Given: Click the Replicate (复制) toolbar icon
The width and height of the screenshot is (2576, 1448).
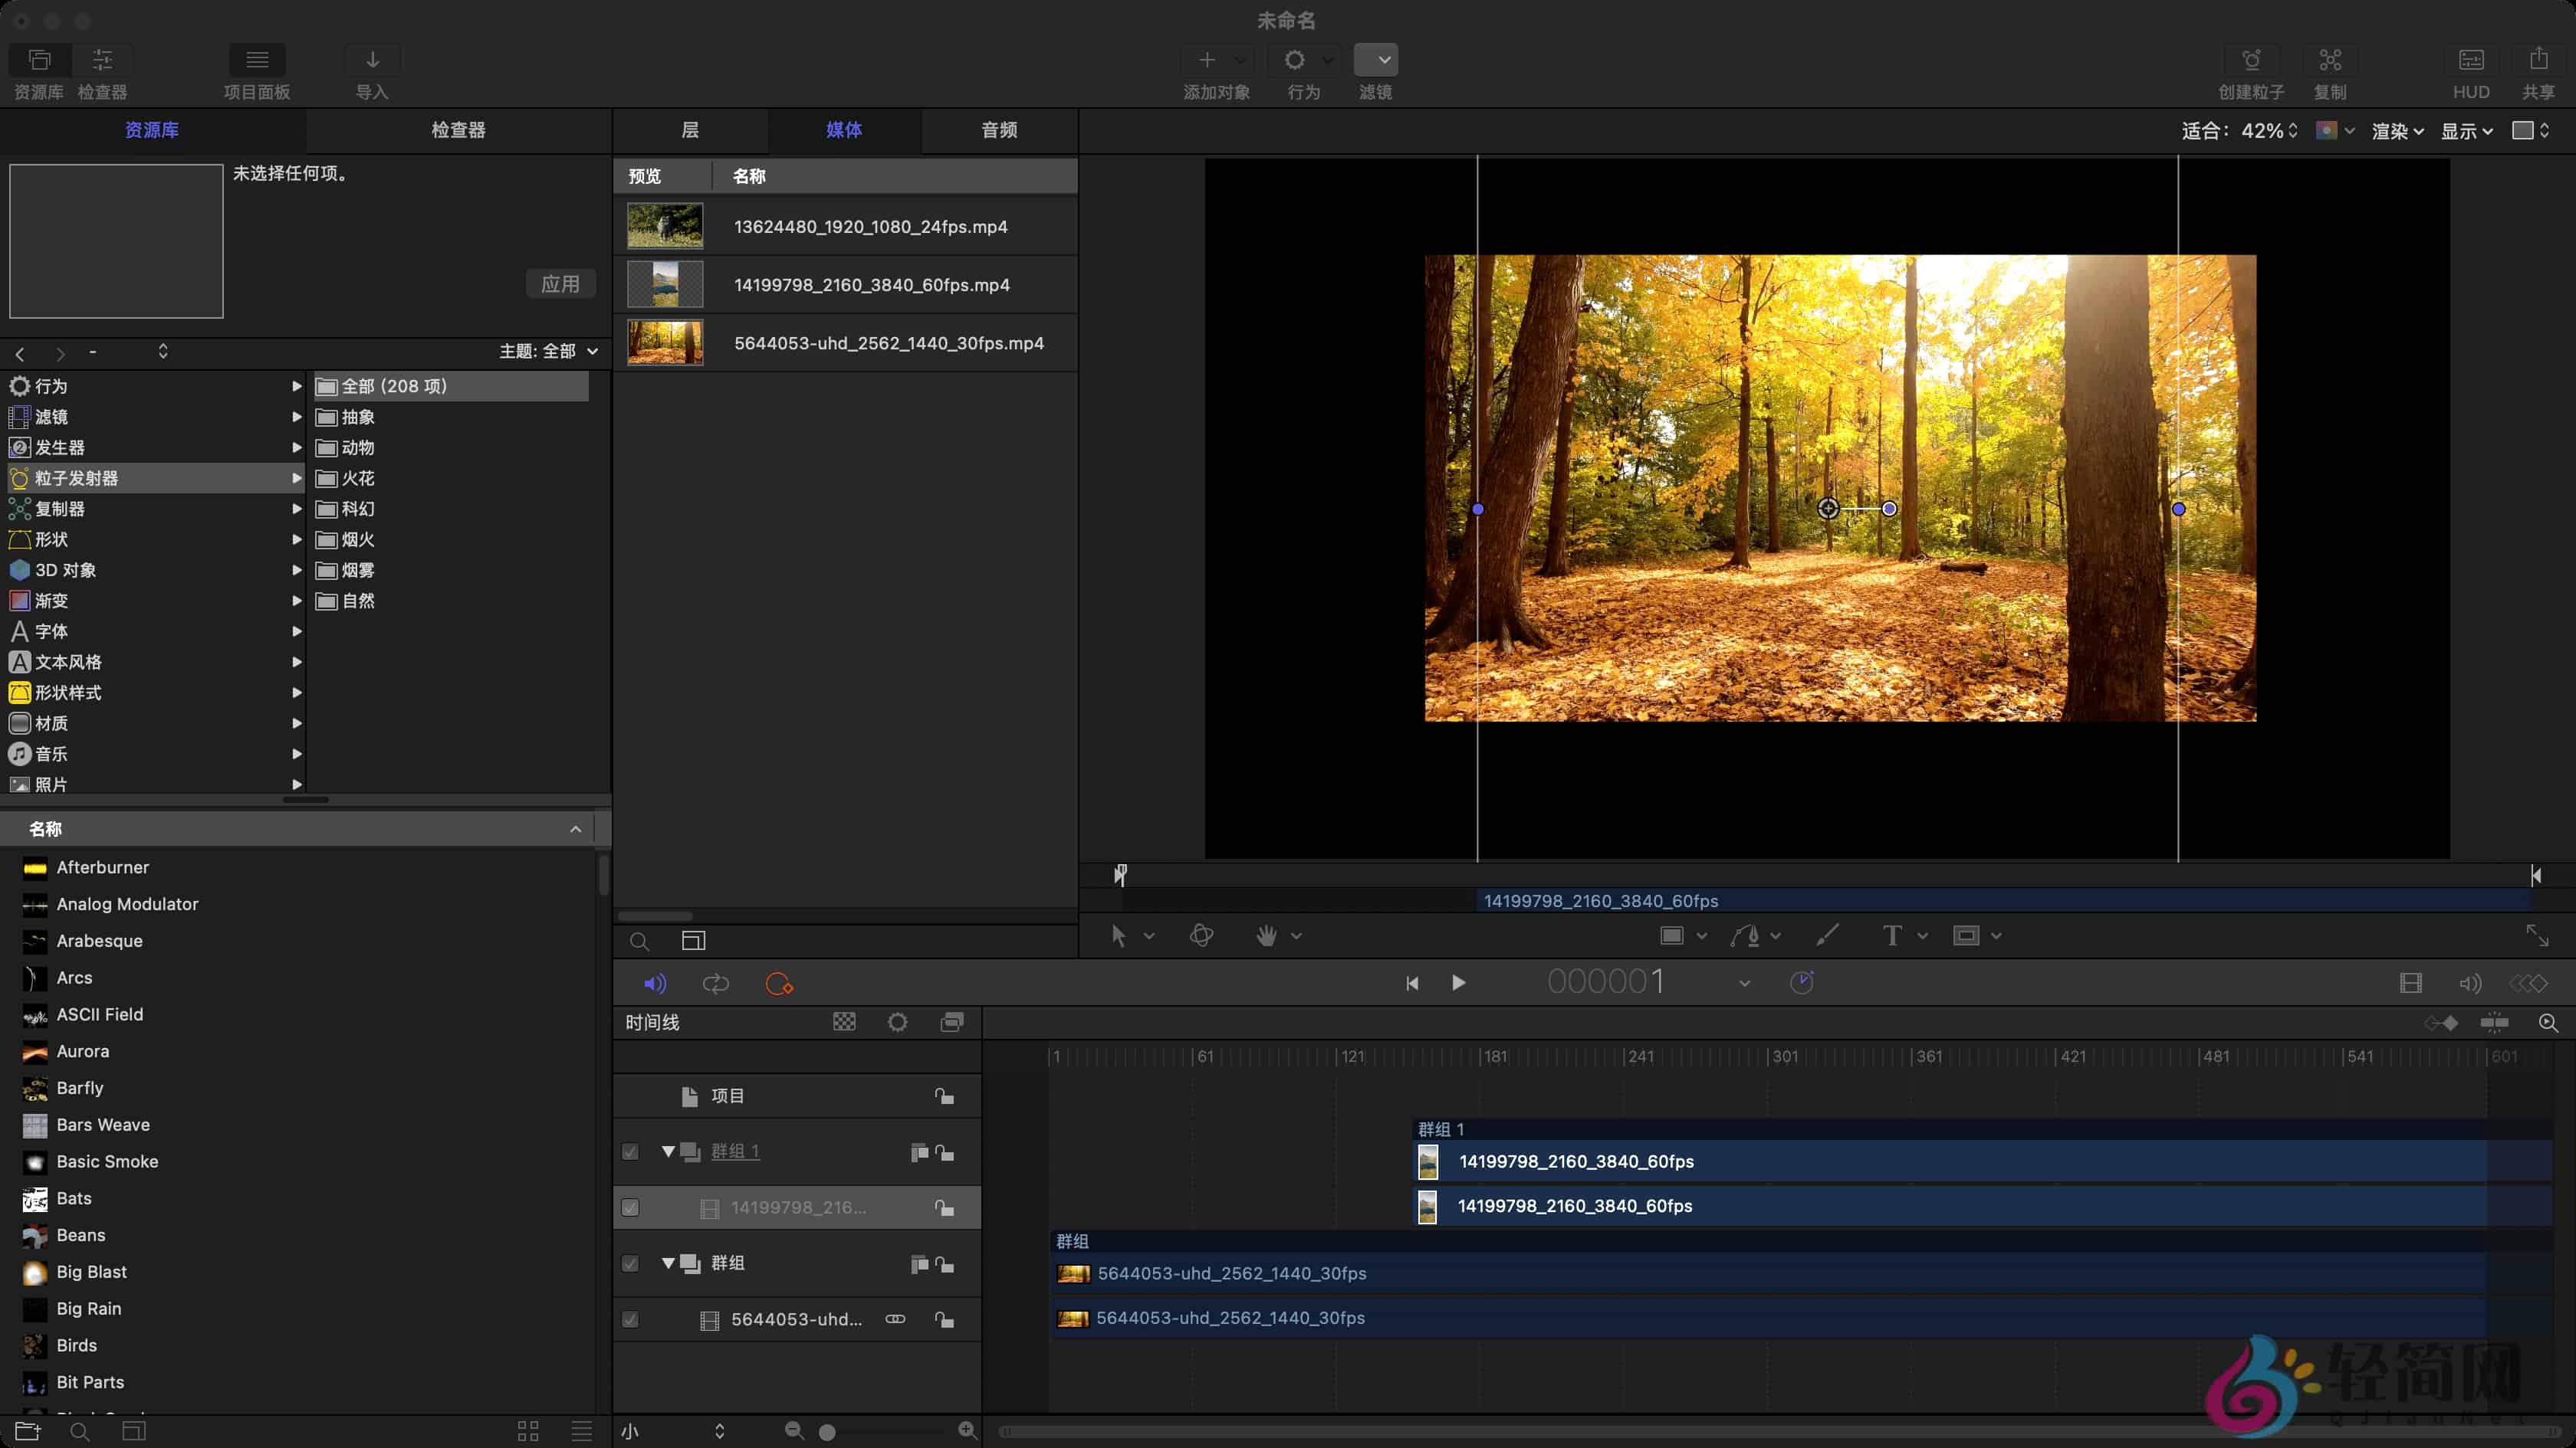Looking at the screenshot, I should coord(2329,61).
